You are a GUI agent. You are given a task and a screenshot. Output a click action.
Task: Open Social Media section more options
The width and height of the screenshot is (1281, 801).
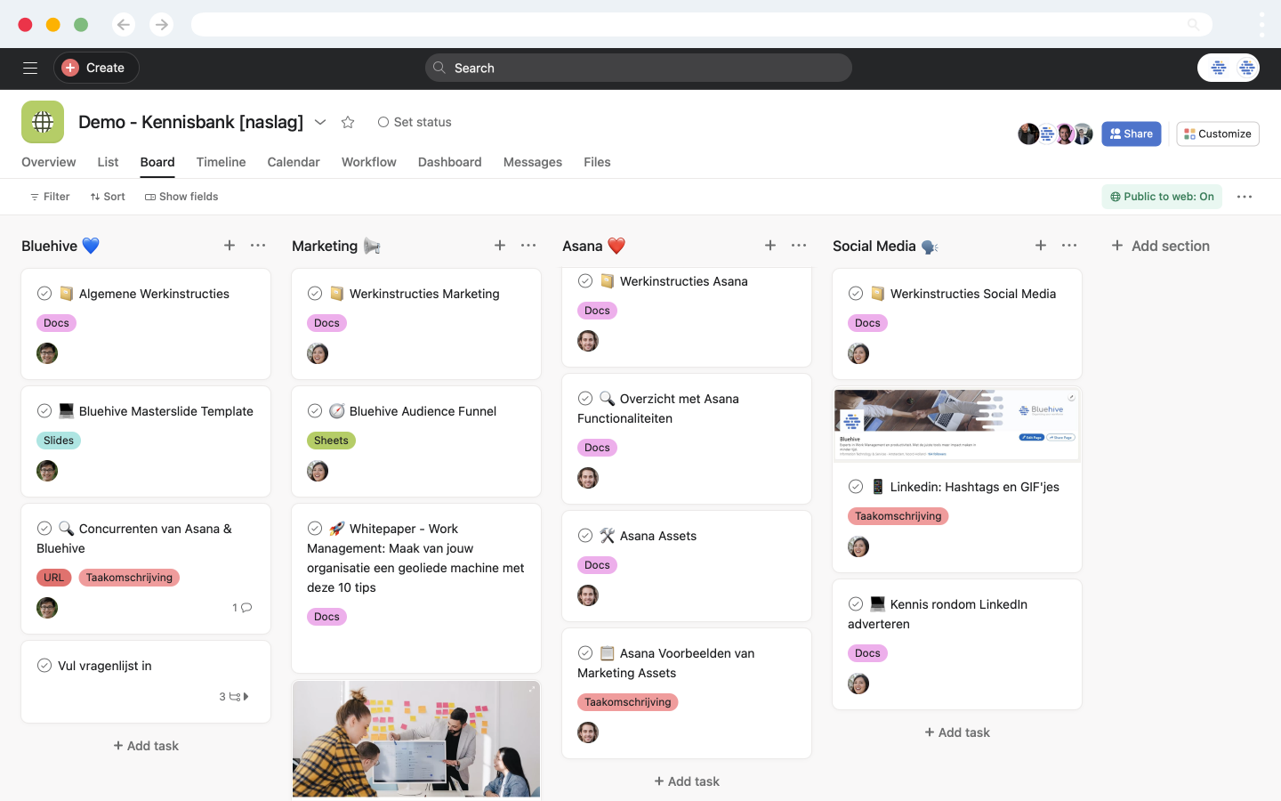[x=1069, y=246]
